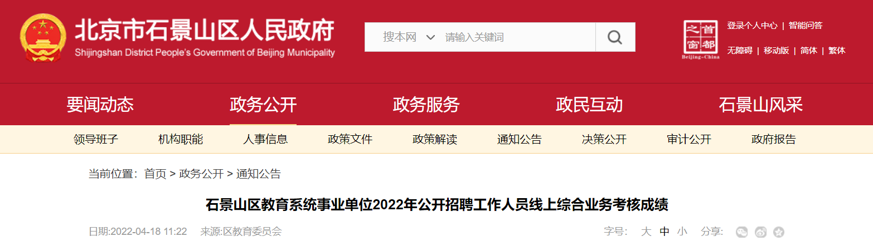This screenshot has height=246, width=873.
Task: Go to 首页 in breadcrumb
Action: click(x=156, y=174)
